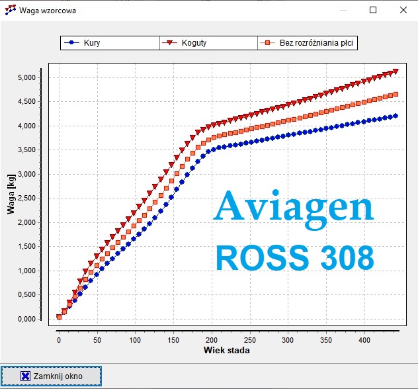This screenshot has width=418, height=389.
Task: Maximize the Waga wzorcowa window
Action: 373,11
